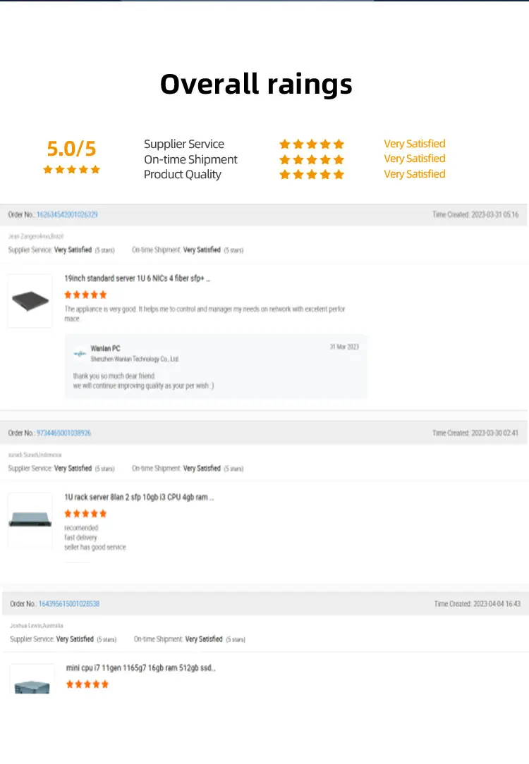Click the On-time Shipment star rating row

pos(311,159)
